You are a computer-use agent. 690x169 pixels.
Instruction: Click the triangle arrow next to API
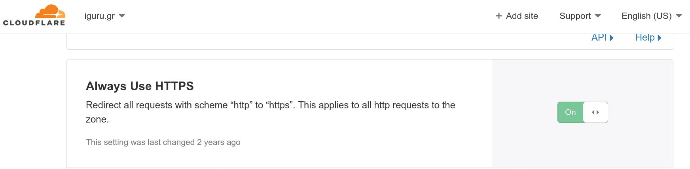click(x=612, y=38)
